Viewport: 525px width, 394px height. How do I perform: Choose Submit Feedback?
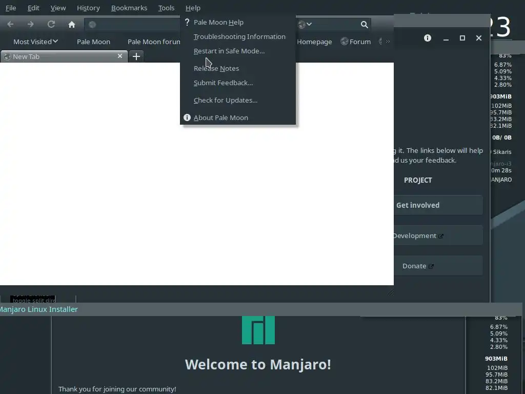point(238,83)
